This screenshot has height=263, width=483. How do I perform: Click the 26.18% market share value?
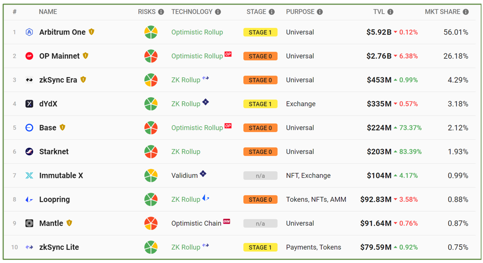point(456,56)
